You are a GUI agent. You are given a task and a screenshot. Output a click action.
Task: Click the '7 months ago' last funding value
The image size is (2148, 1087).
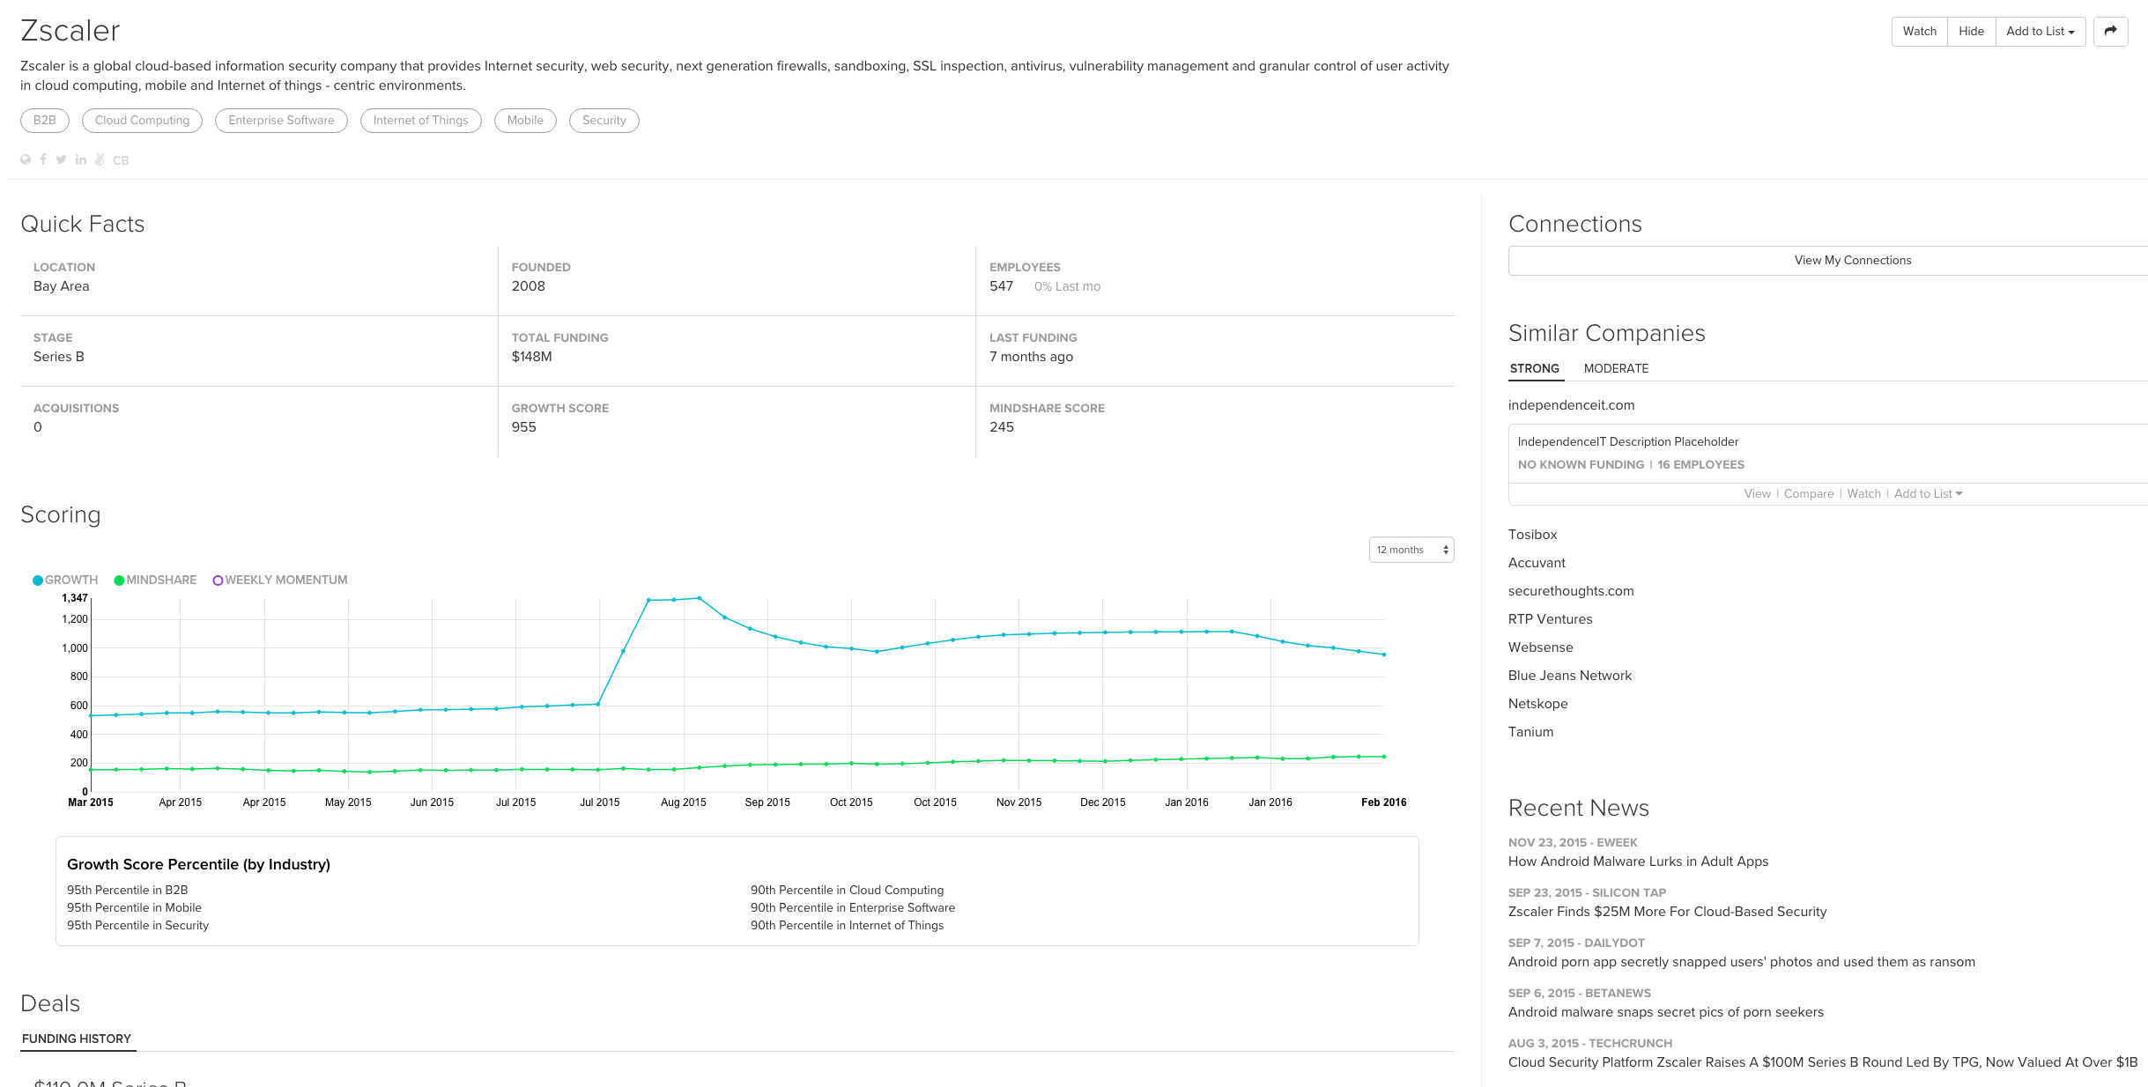point(1031,357)
